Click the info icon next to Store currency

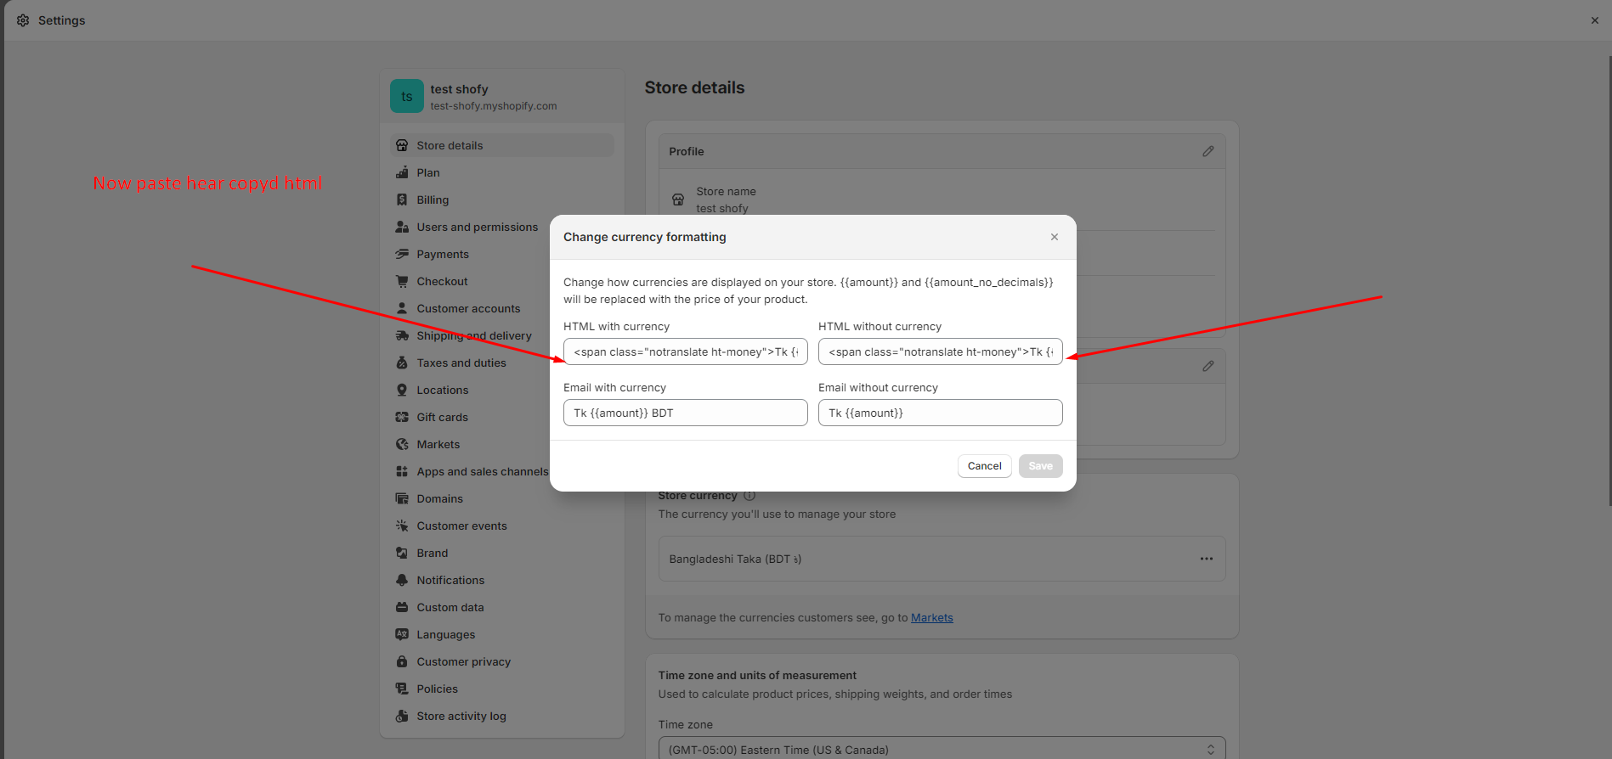click(x=749, y=496)
